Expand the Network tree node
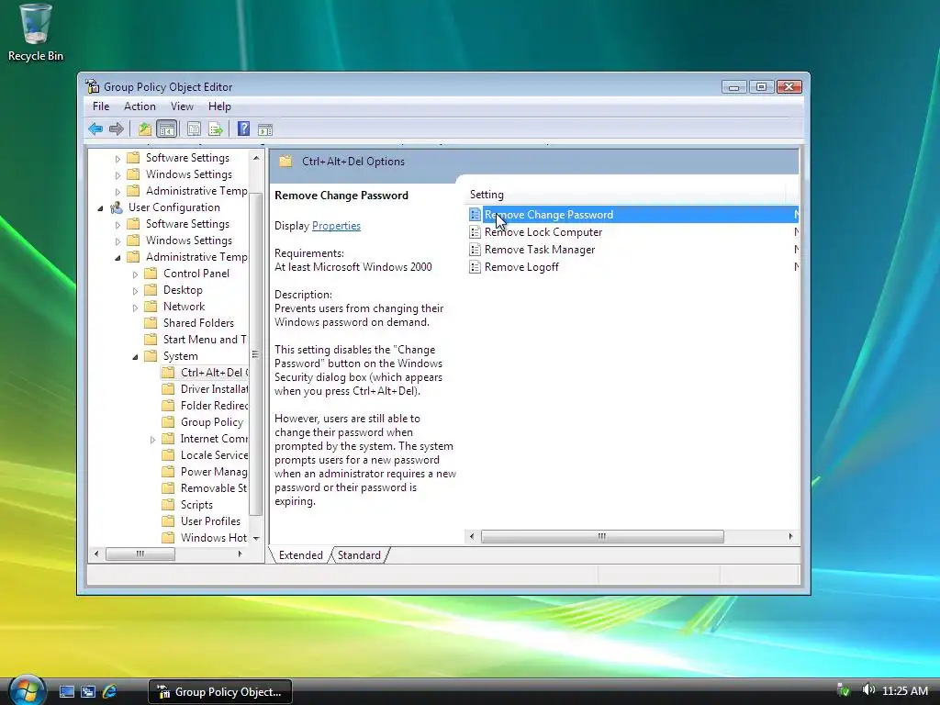Screen dimensions: 940x705 click(135, 308)
